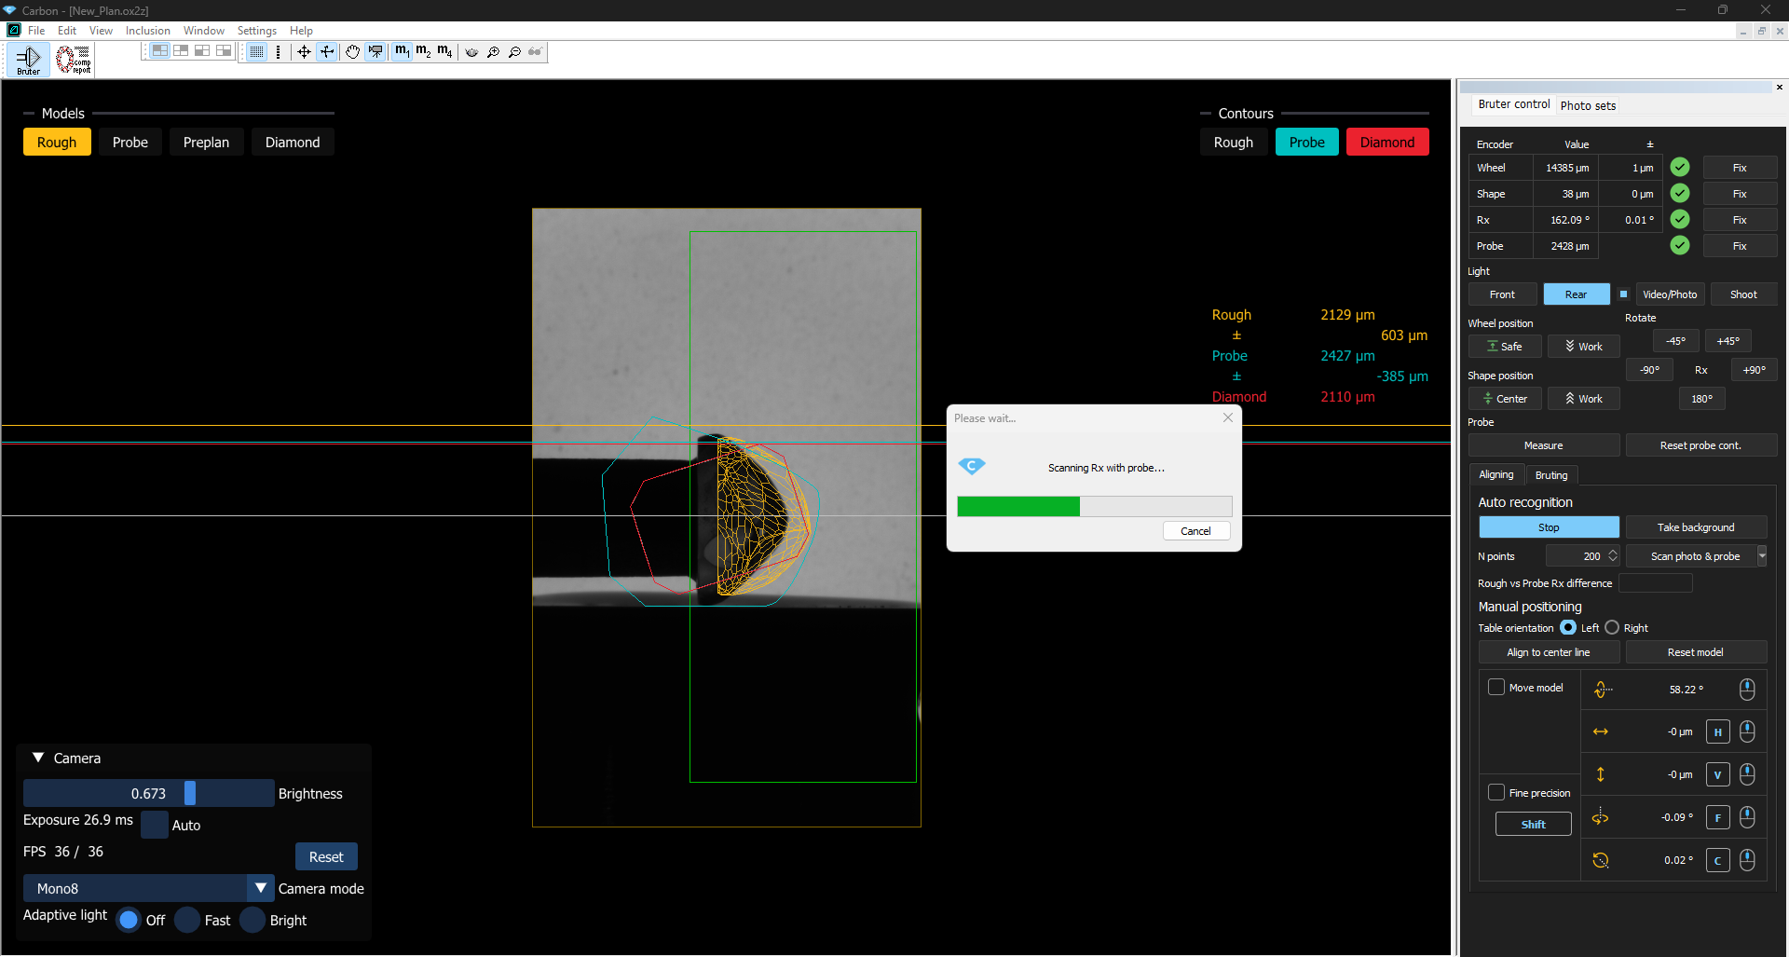The image size is (1789, 957).
Task: Click the green check icon for Wheel
Action: click(x=1680, y=168)
